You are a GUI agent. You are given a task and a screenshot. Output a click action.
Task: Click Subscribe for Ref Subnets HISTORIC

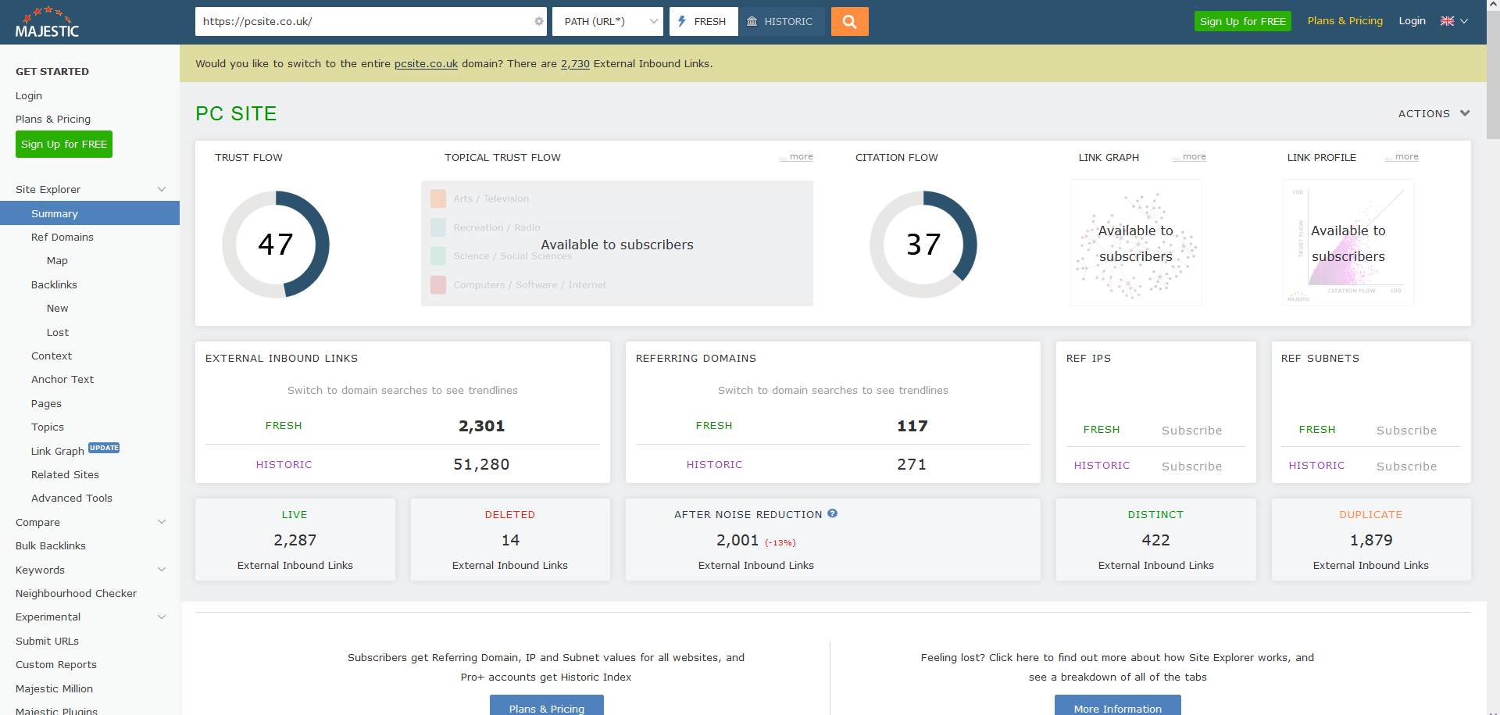click(1406, 467)
